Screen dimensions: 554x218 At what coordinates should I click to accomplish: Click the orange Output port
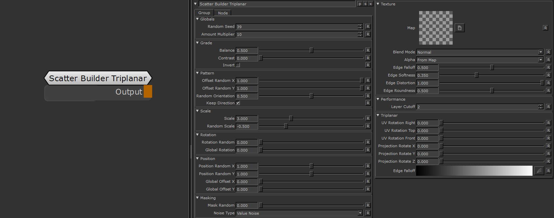click(148, 92)
